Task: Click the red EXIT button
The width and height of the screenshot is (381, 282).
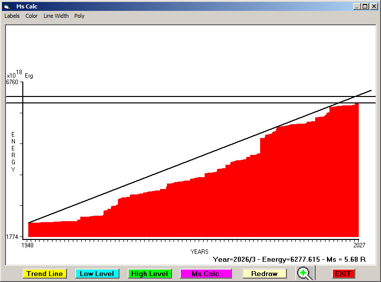Action: pos(343,274)
